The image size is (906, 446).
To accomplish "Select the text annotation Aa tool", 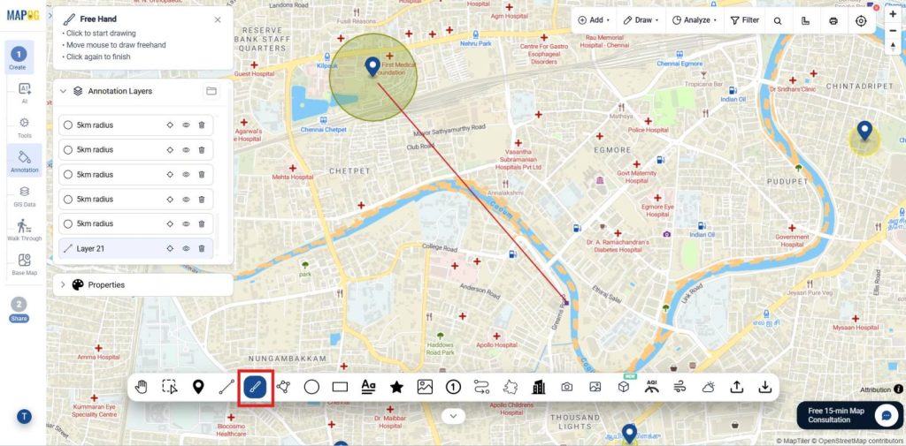I will (368, 387).
